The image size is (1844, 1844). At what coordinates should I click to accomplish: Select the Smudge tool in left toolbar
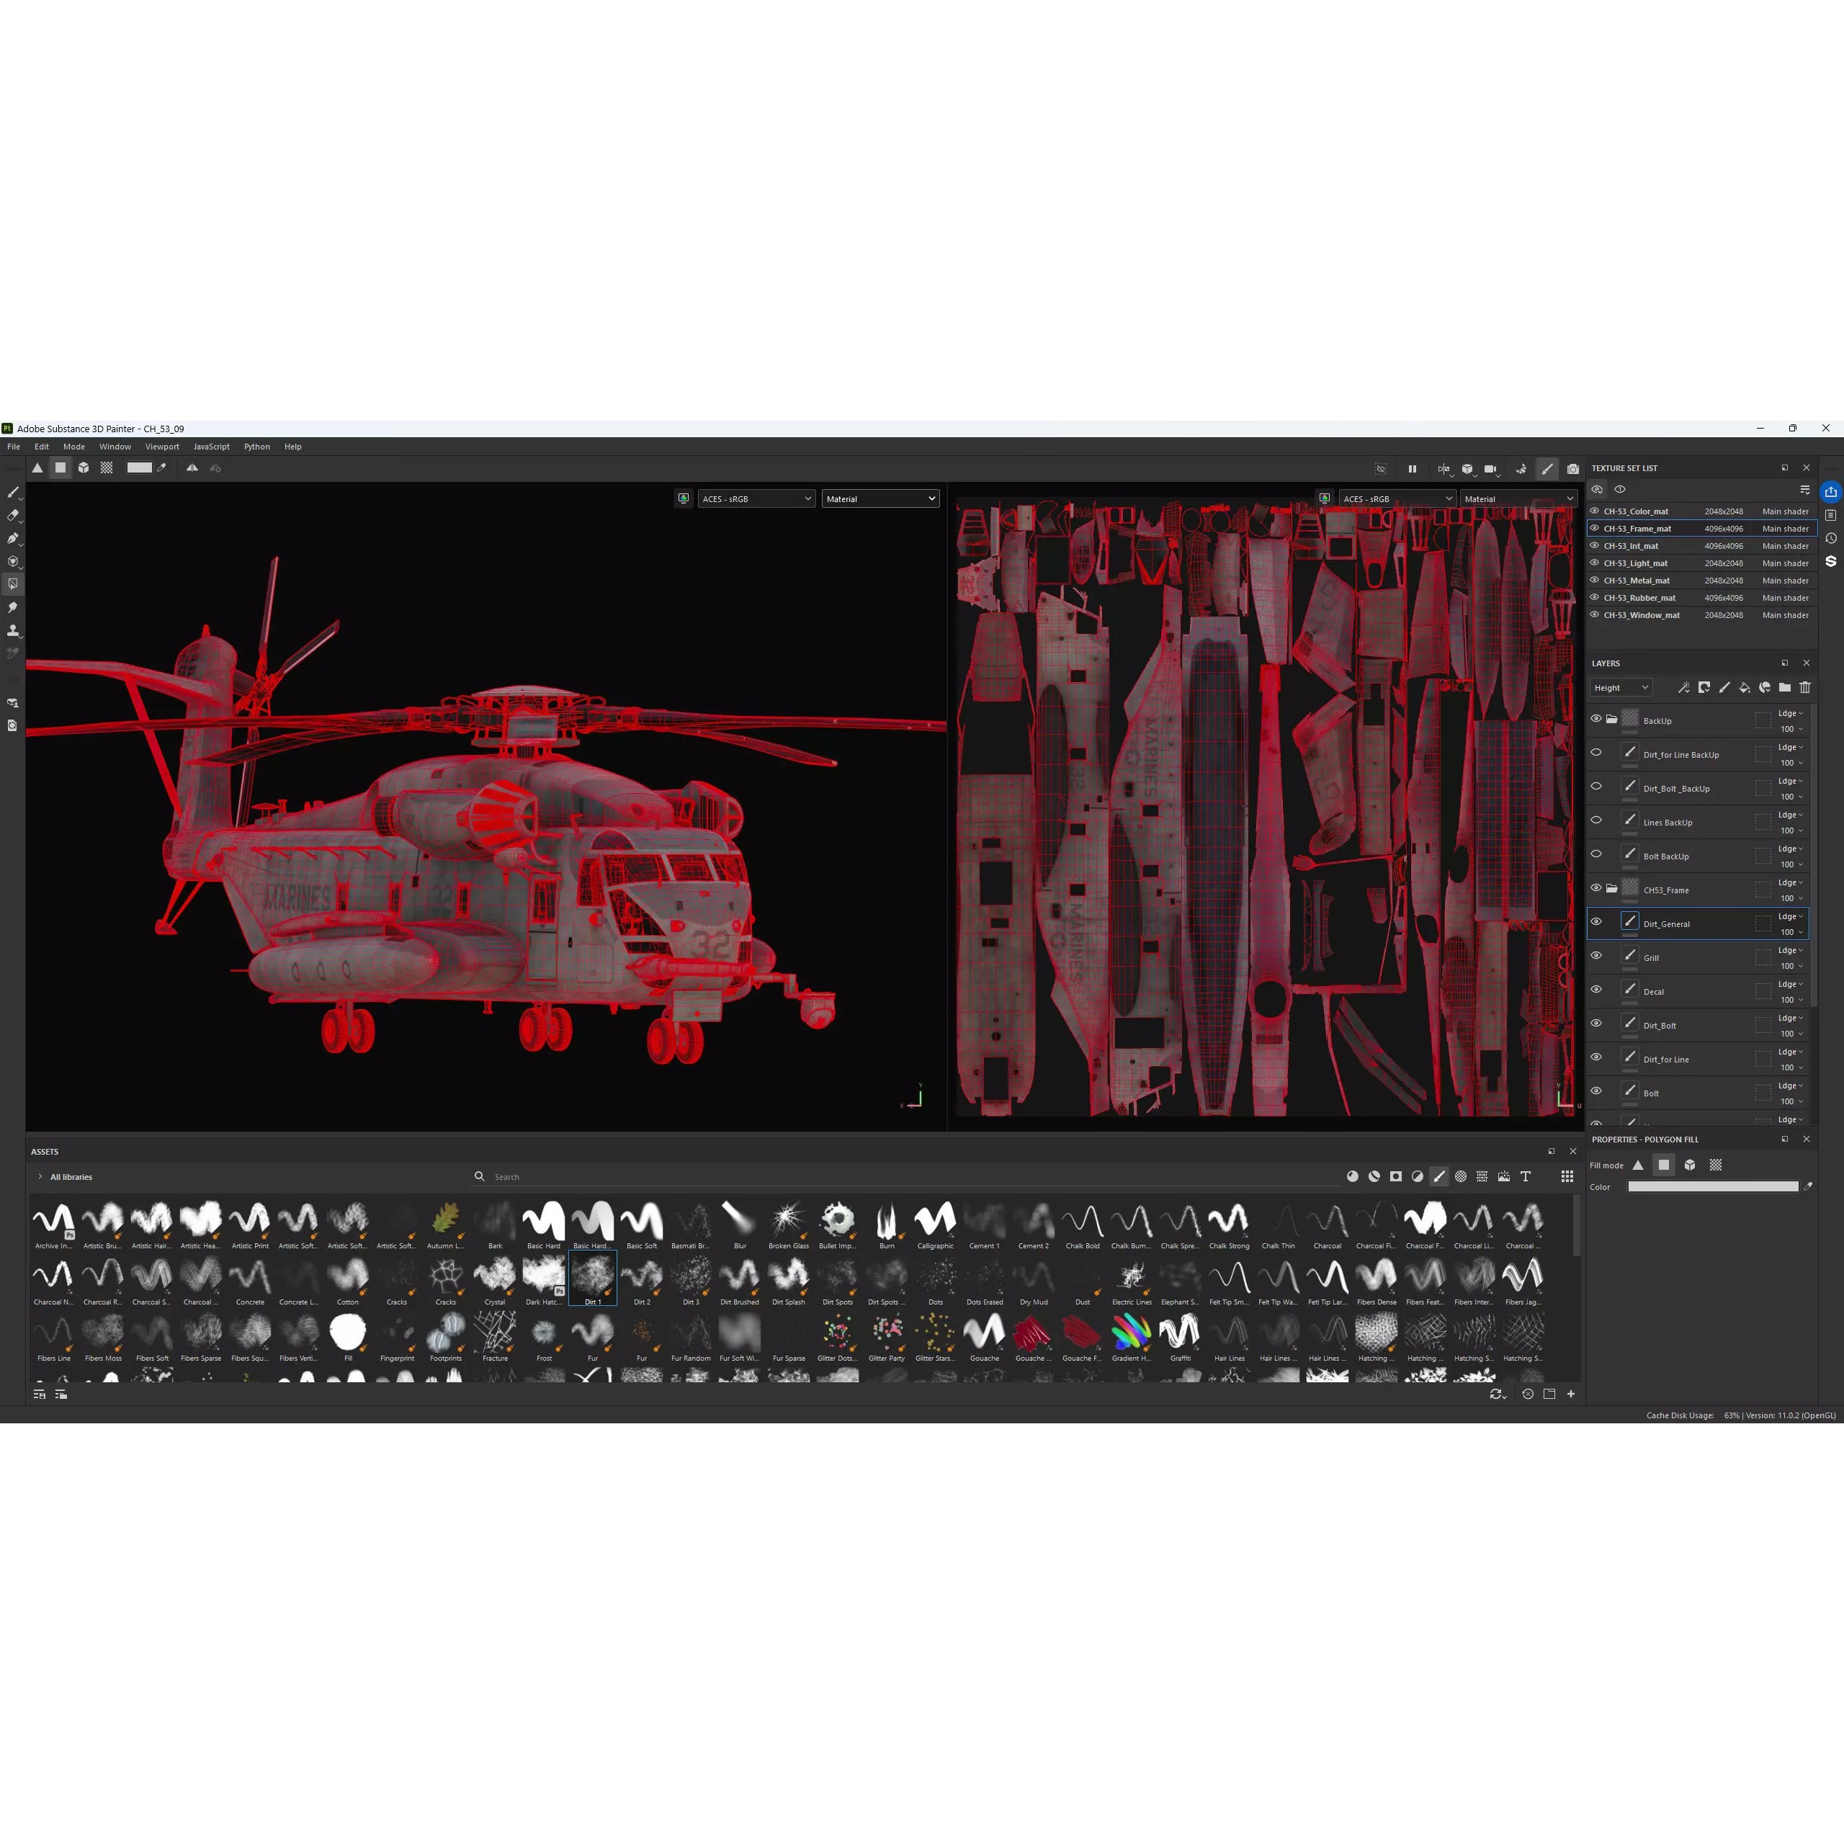(x=14, y=607)
